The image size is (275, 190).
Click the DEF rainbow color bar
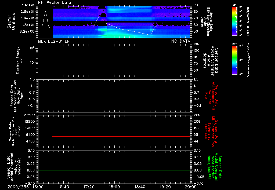click(234, 60)
